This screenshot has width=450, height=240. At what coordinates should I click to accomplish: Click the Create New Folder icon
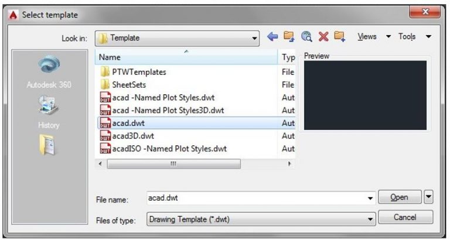340,37
